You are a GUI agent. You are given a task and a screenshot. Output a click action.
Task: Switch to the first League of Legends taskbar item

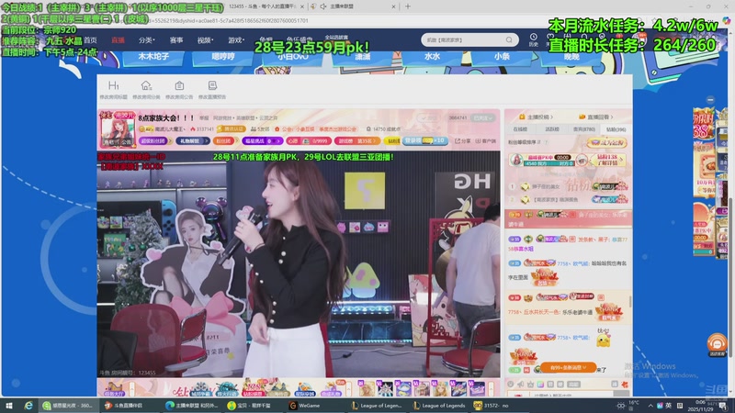pyautogui.click(x=377, y=406)
